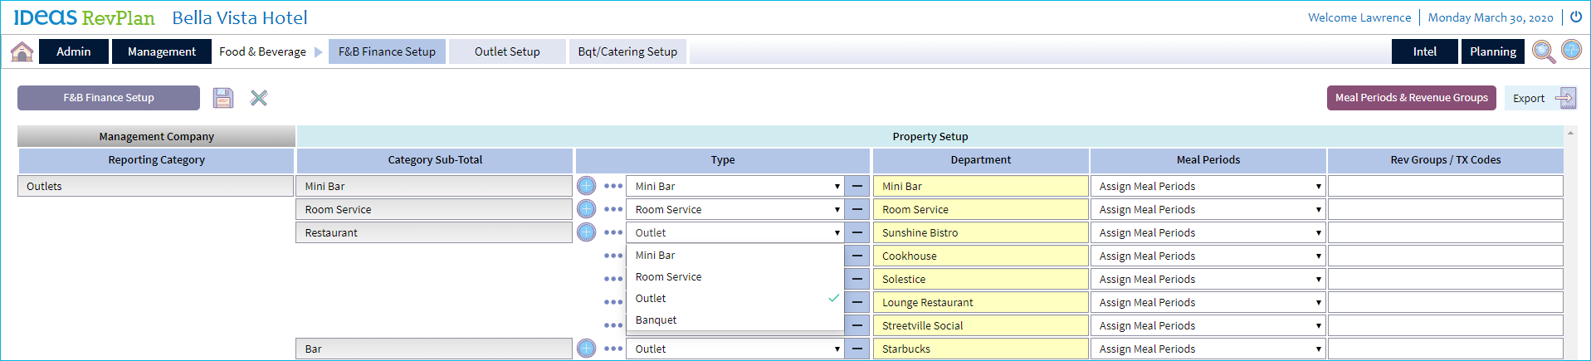This screenshot has width=1591, height=361.
Task: Open three-dots options for Room Service row
Action: pyautogui.click(x=613, y=209)
